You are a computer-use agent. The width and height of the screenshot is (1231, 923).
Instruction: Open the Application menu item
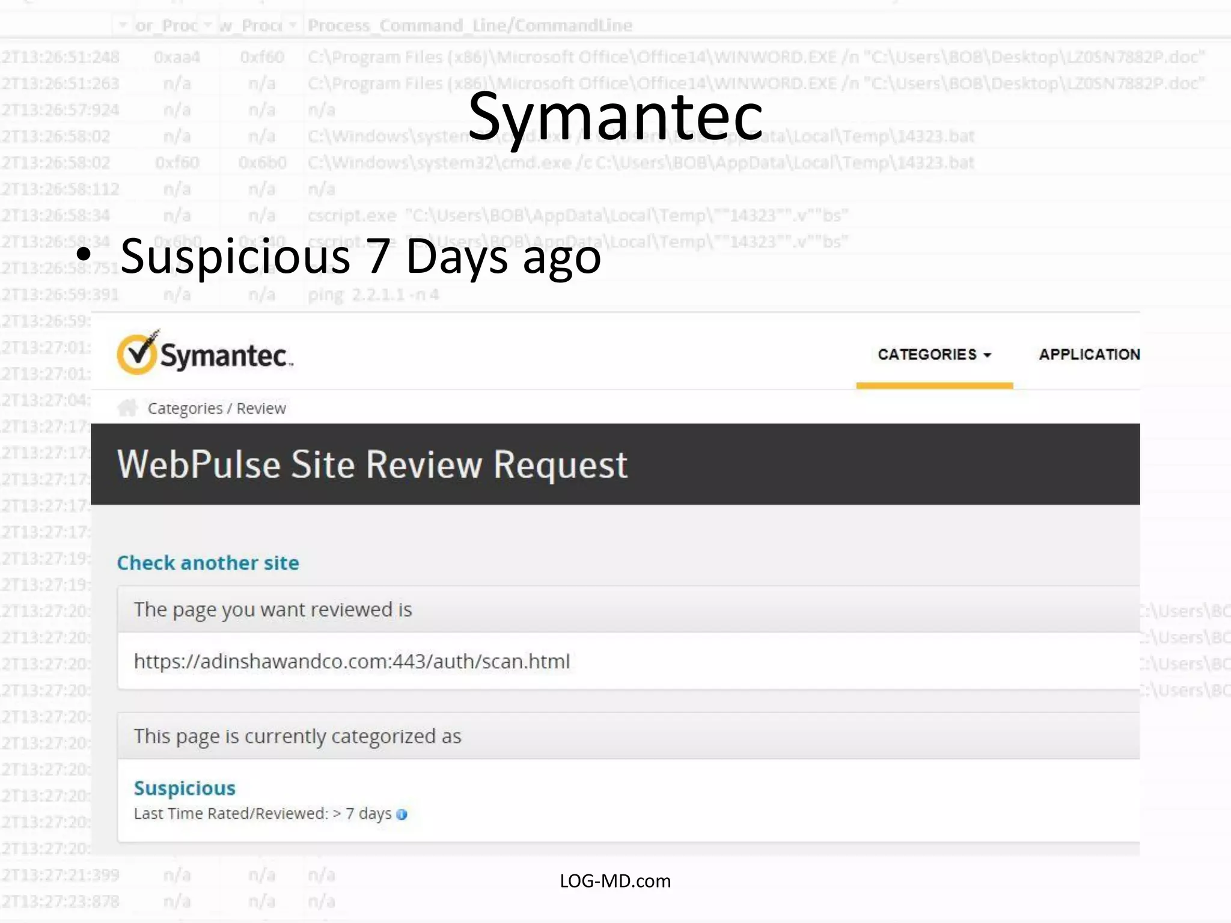click(1089, 355)
